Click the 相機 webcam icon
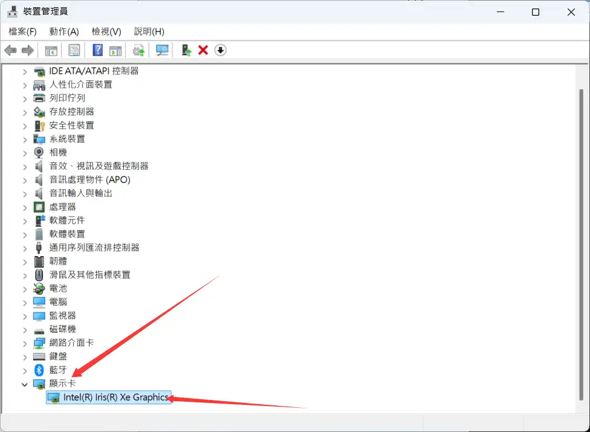Screen dimensions: 590x432 [x=39, y=152]
